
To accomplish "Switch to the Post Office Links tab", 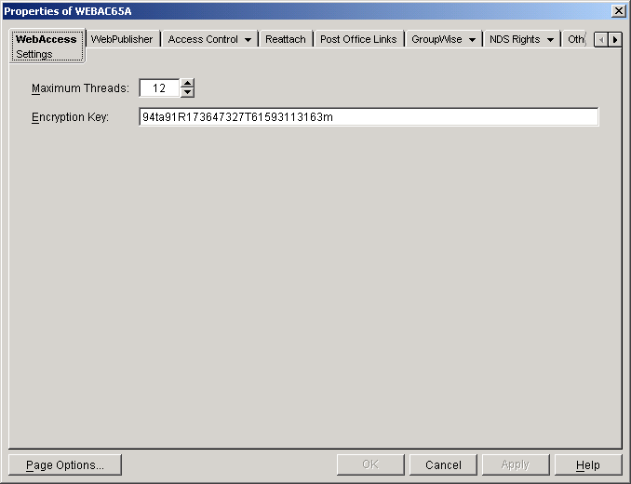I will click(x=358, y=39).
